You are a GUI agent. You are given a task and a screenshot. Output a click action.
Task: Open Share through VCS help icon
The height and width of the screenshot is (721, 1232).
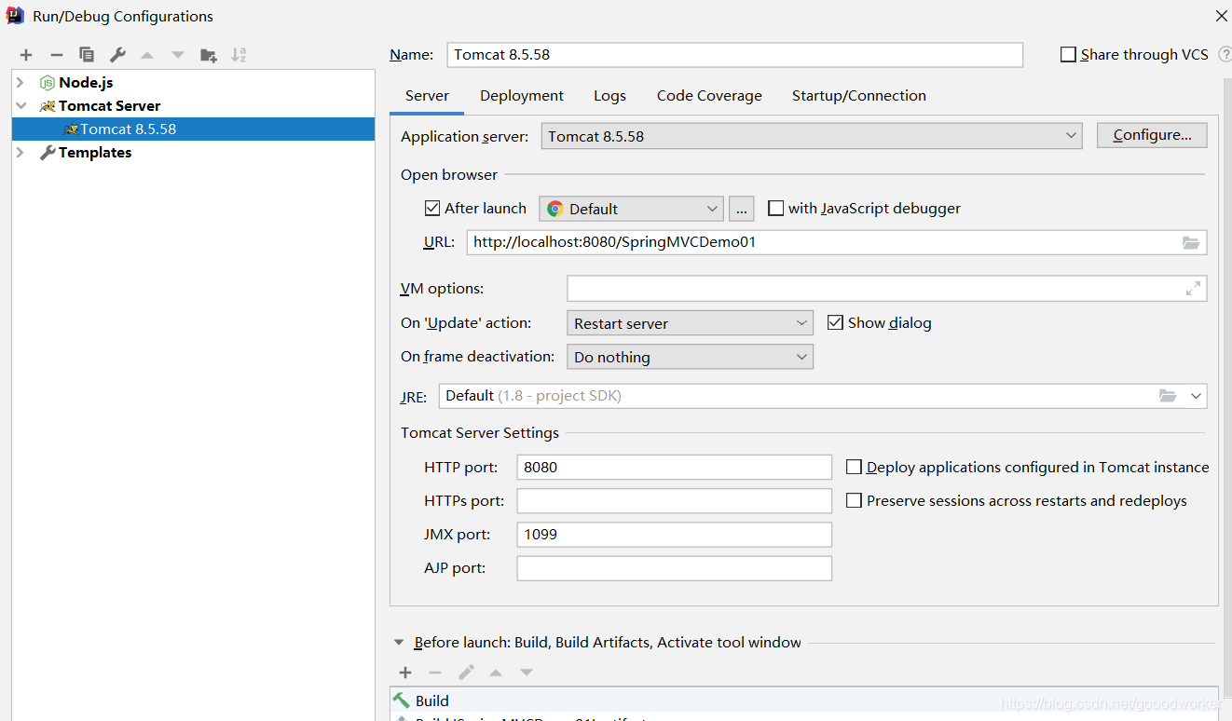pyautogui.click(x=1224, y=55)
